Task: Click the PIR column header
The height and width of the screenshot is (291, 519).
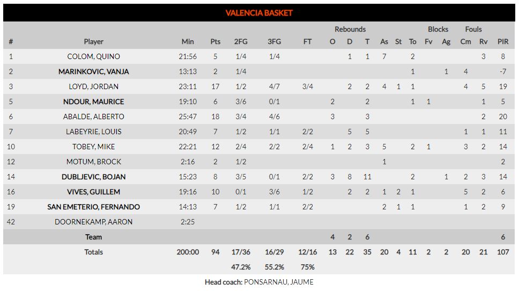Action: [x=503, y=41]
